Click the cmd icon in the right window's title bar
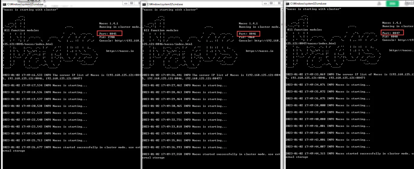Viewport: 414px width, 169px height. 287,4
